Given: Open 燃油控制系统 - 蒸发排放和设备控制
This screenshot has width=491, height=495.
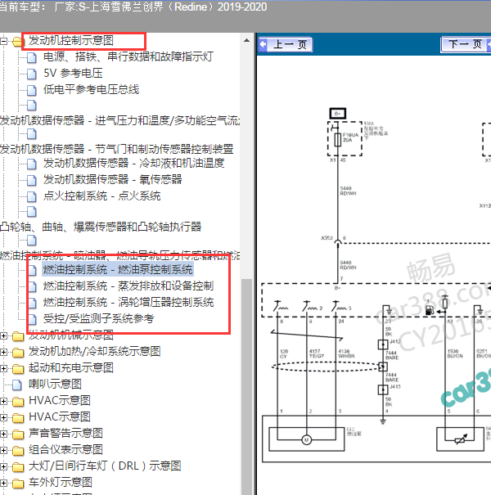Looking at the screenshot, I should coord(128,286).
